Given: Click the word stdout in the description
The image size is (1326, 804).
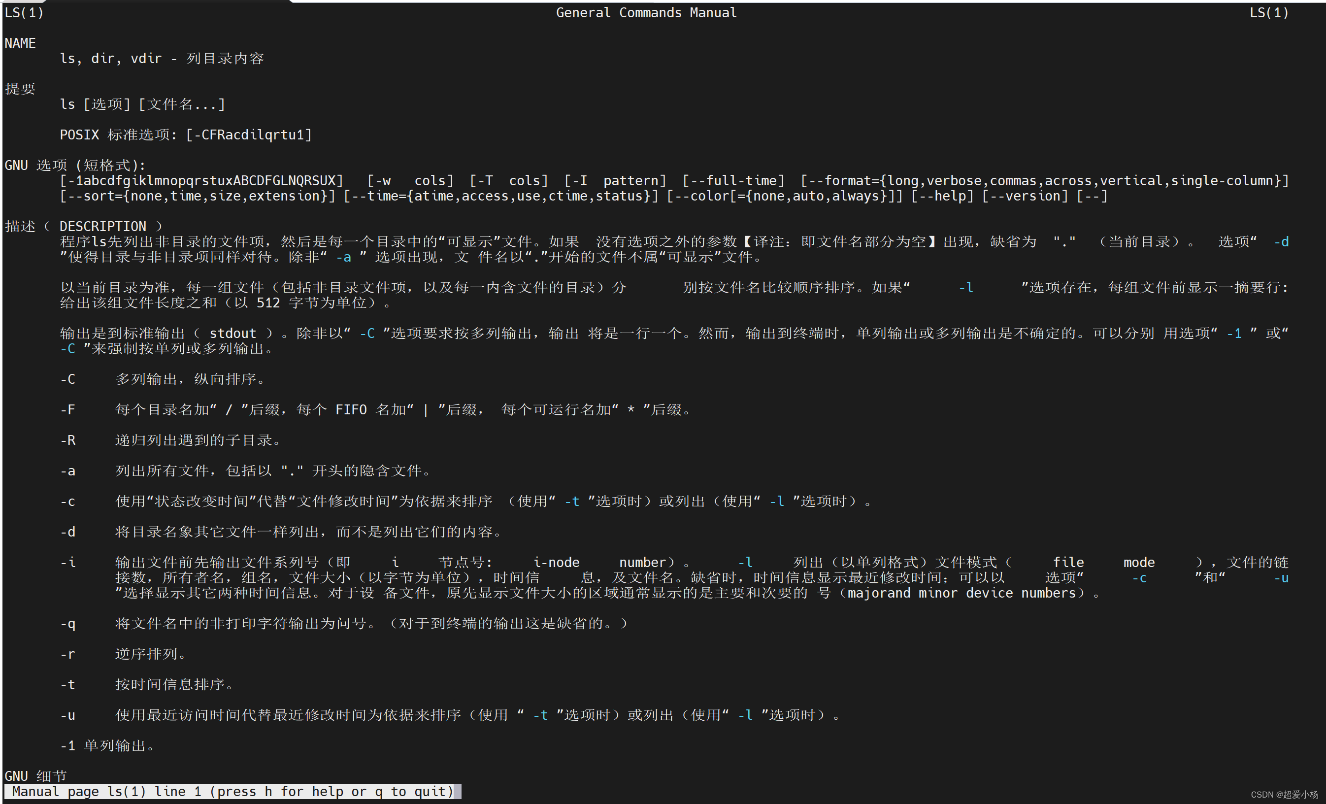Looking at the screenshot, I should (232, 333).
